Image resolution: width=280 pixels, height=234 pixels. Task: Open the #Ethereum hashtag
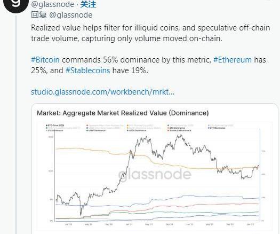233,60
